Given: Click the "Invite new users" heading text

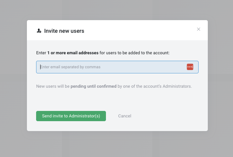Looking at the screenshot, I should (x=64, y=31).
